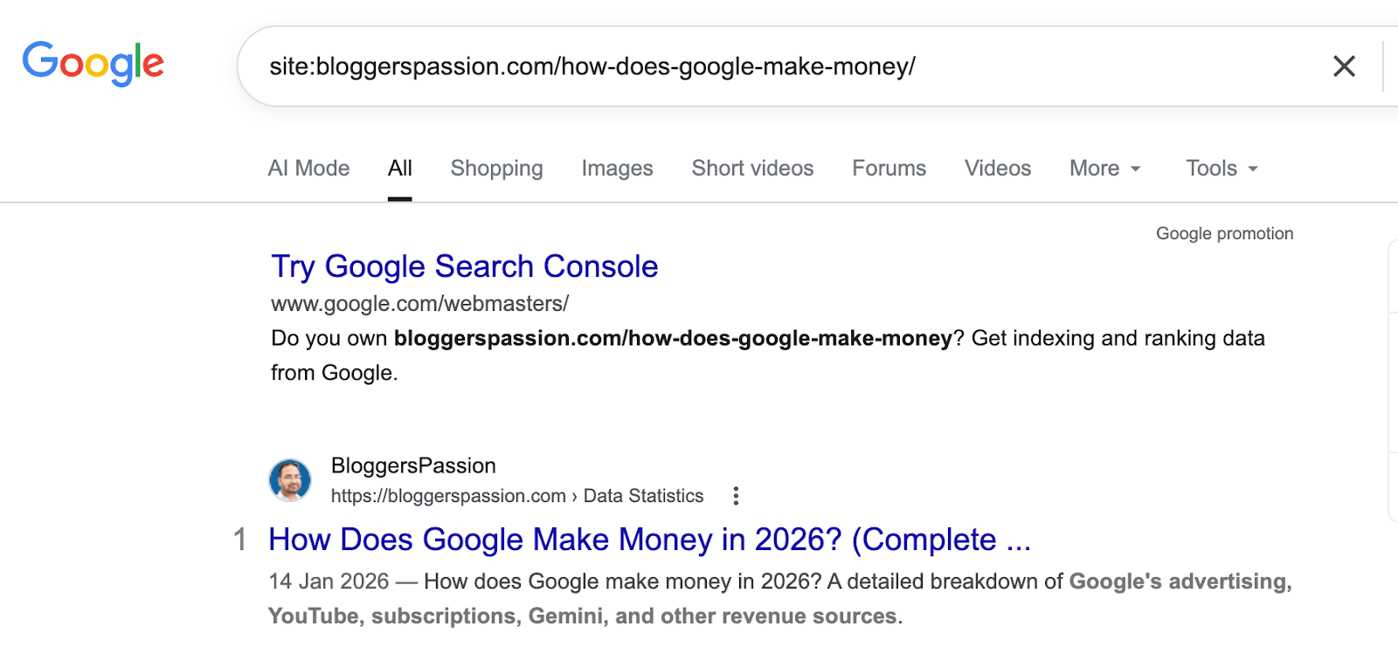This screenshot has width=1398, height=647.
Task: Click the Google logo
Action: (x=93, y=62)
